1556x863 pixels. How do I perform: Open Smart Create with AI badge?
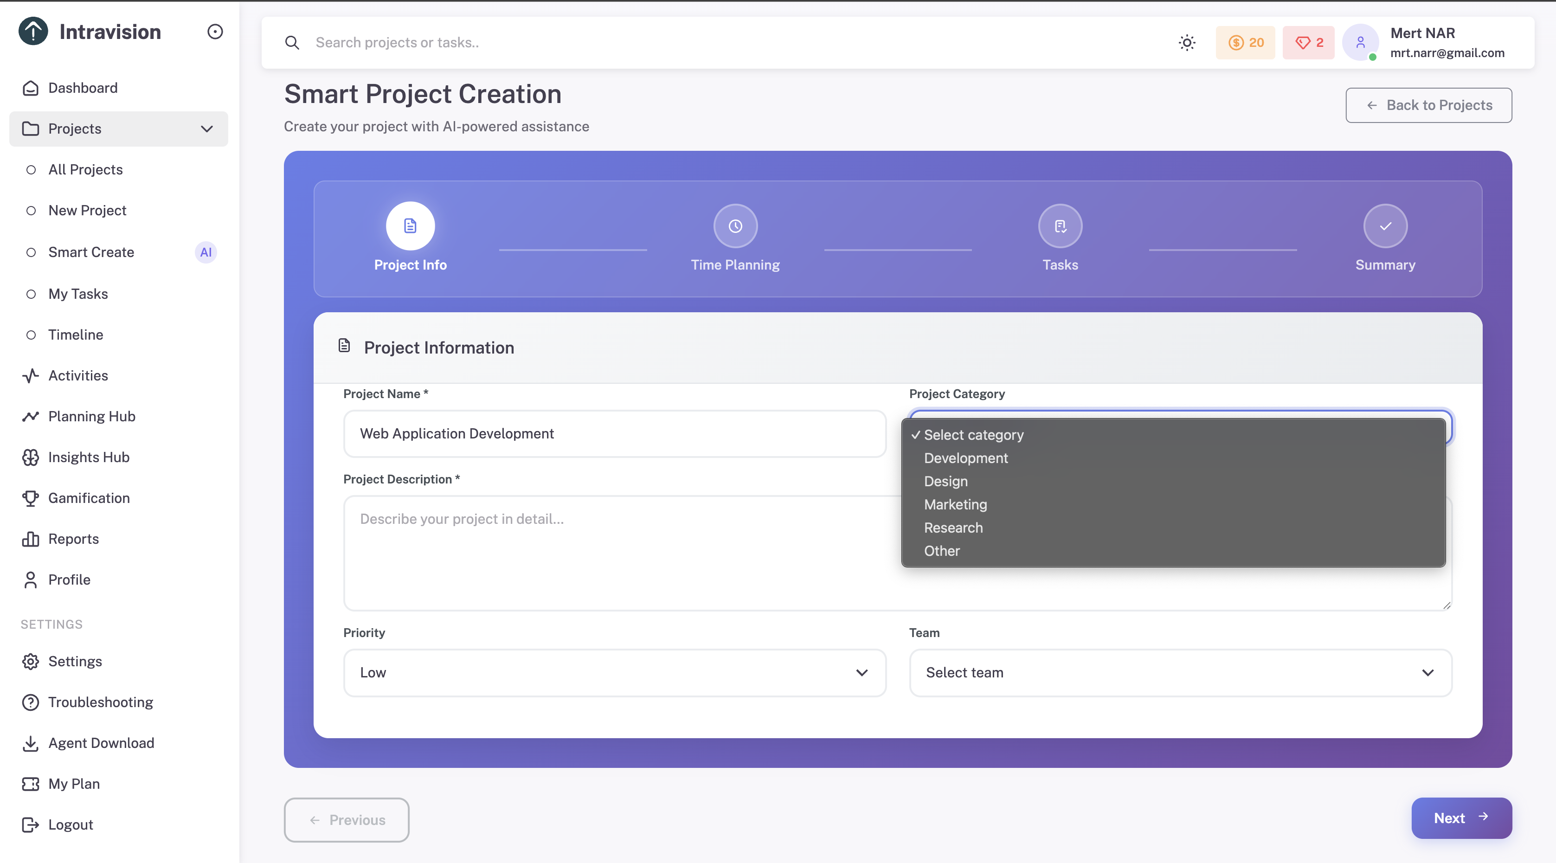(x=91, y=252)
